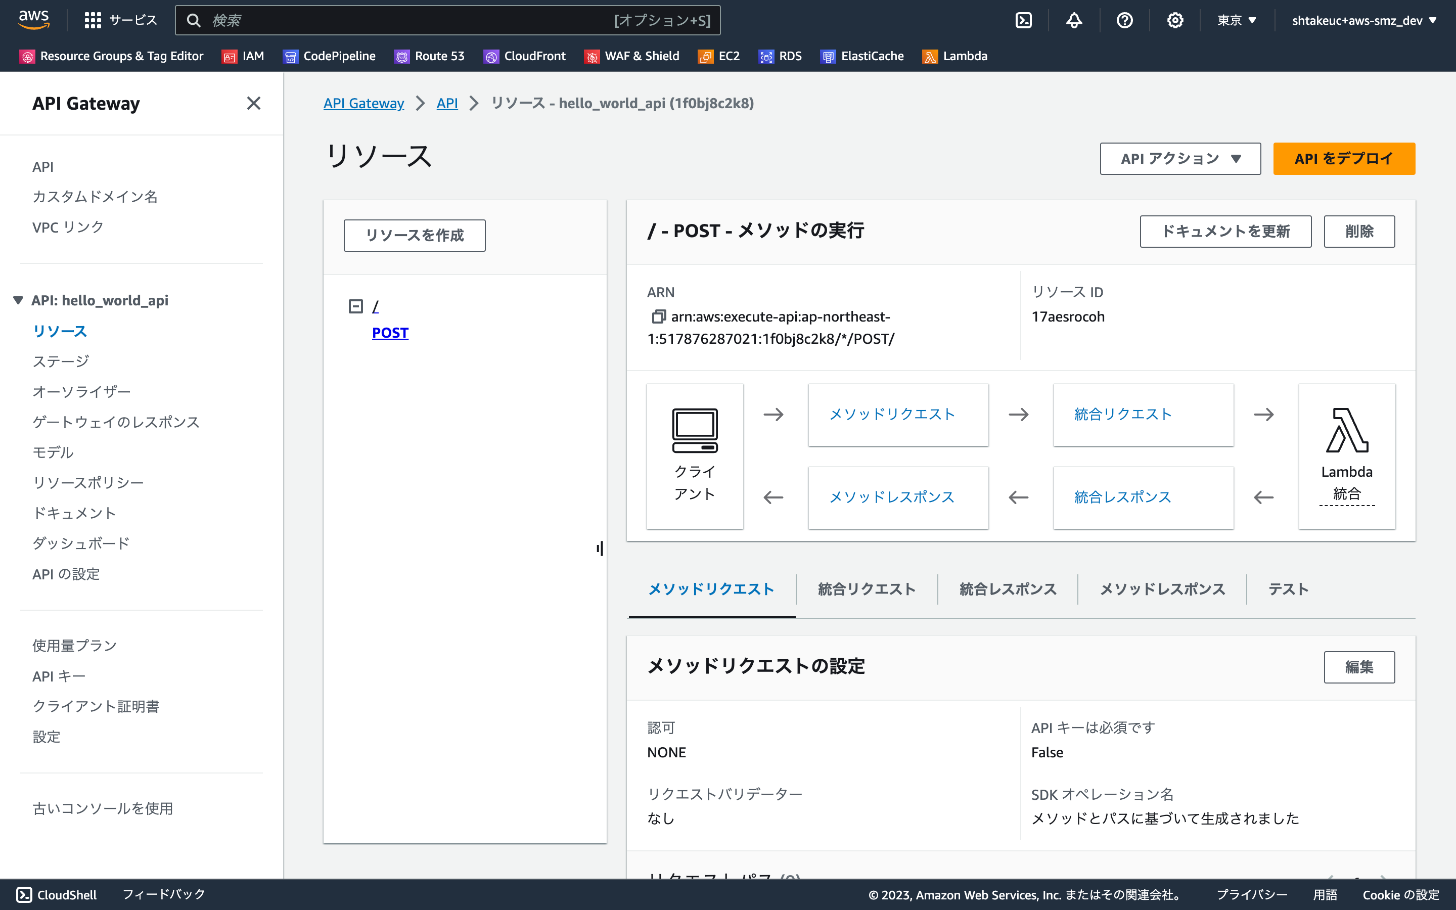Open the Route 53 service shortcut

(x=429, y=56)
